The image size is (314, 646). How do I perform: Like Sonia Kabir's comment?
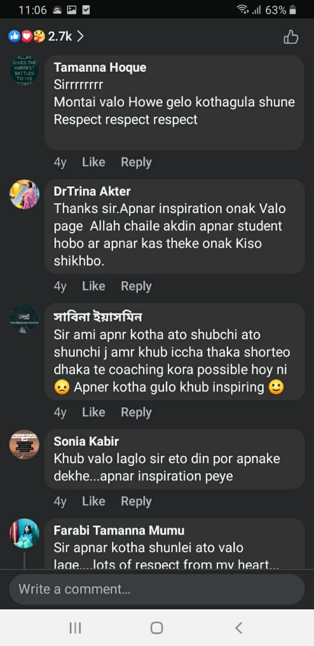(x=93, y=501)
